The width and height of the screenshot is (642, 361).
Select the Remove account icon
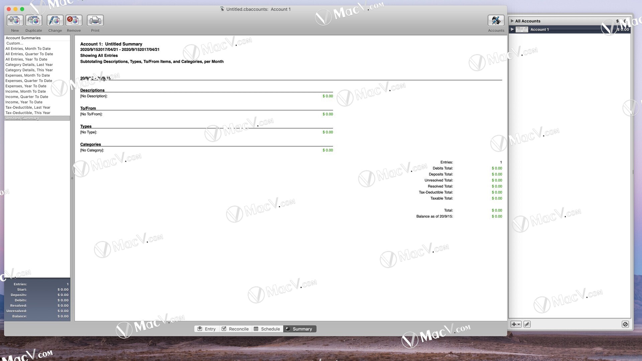point(74,20)
